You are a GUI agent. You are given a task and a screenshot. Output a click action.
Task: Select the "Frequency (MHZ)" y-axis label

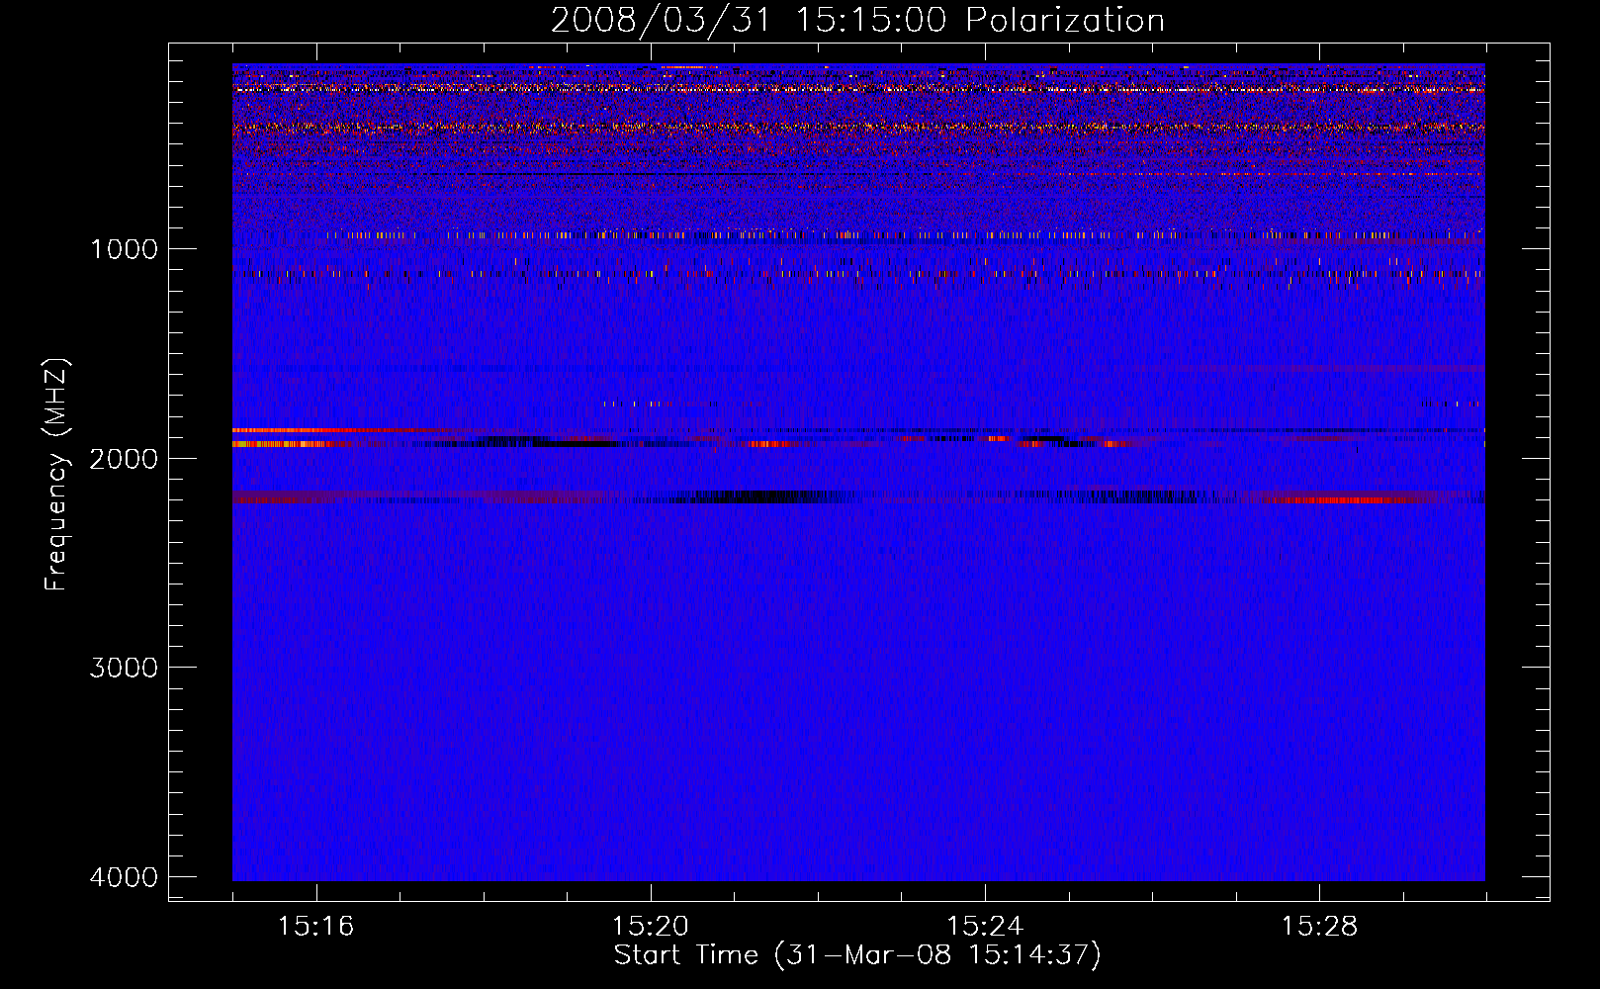(x=56, y=475)
